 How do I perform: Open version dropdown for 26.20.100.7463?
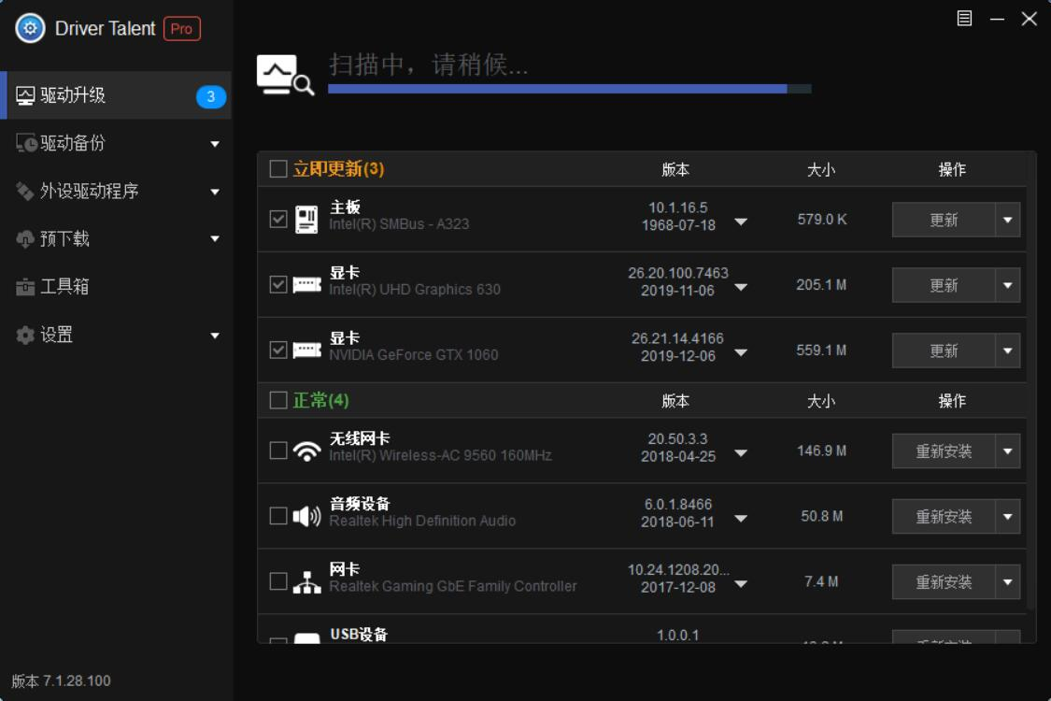[x=741, y=287]
